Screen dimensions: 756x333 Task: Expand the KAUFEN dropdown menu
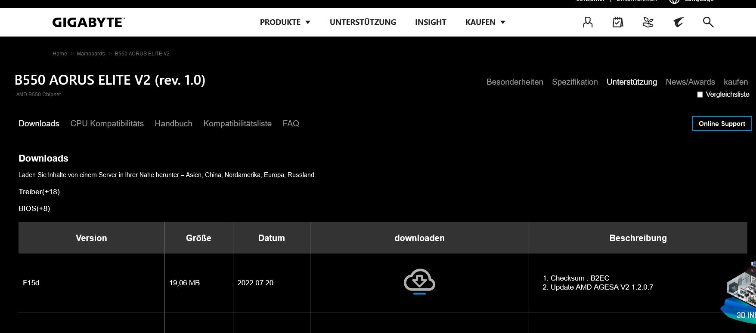(485, 22)
